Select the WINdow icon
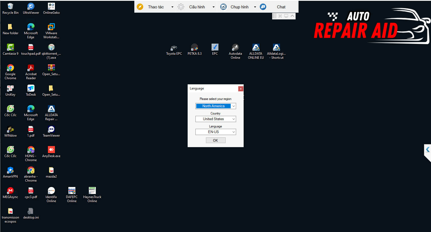Image resolution: width=431 pixels, height=232 pixels. (x=10, y=131)
